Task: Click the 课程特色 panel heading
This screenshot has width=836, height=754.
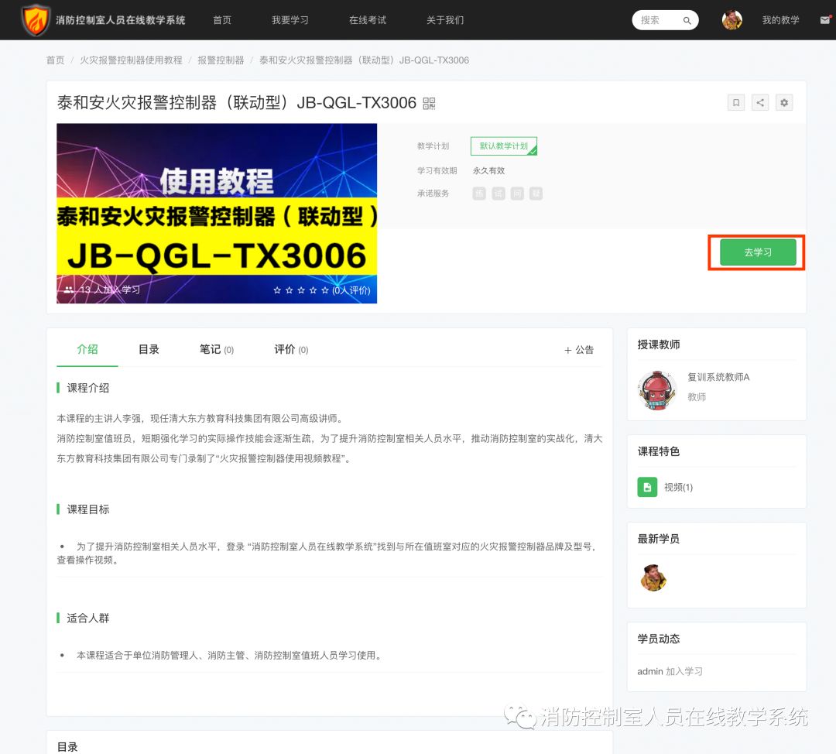Action: pyautogui.click(x=659, y=451)
